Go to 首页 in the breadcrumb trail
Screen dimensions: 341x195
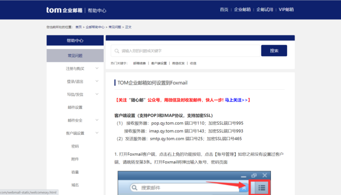78,27
